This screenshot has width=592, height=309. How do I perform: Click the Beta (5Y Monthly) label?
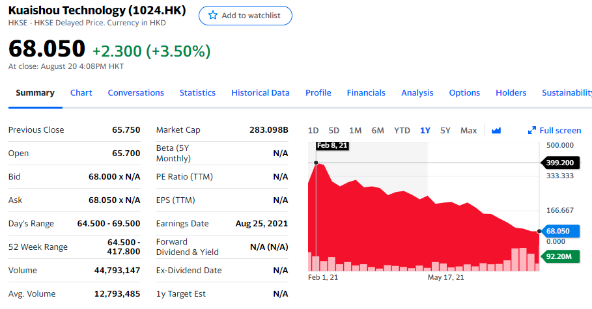(173, 153)
